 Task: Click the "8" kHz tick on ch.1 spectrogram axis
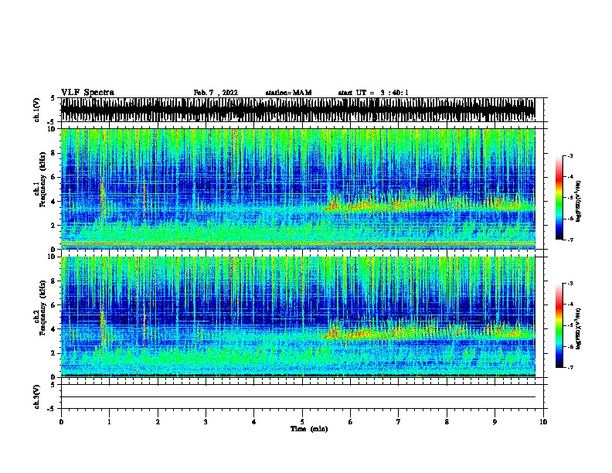[53, 153]
